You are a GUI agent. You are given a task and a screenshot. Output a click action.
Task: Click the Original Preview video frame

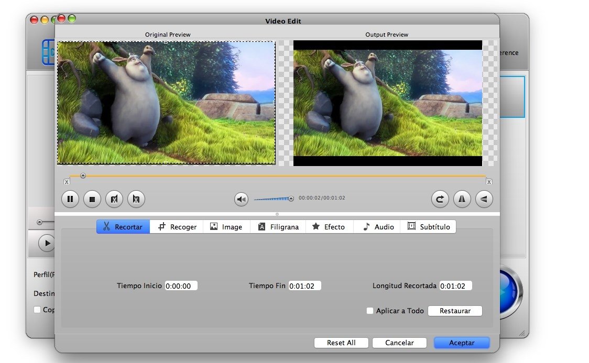pos(166,103)
